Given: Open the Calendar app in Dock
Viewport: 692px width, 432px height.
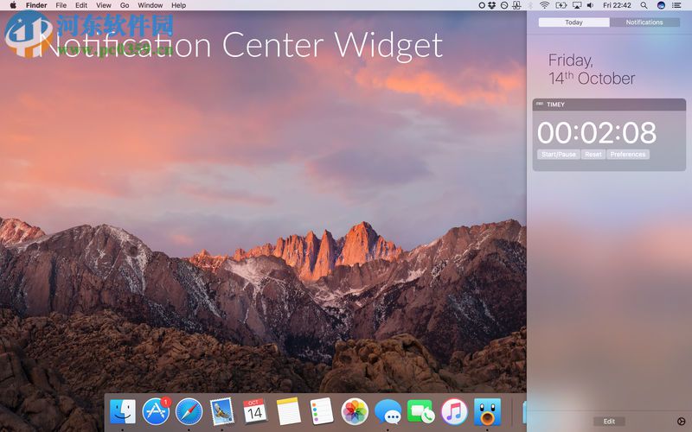Looking at the screenshot, I should [254, 411].
